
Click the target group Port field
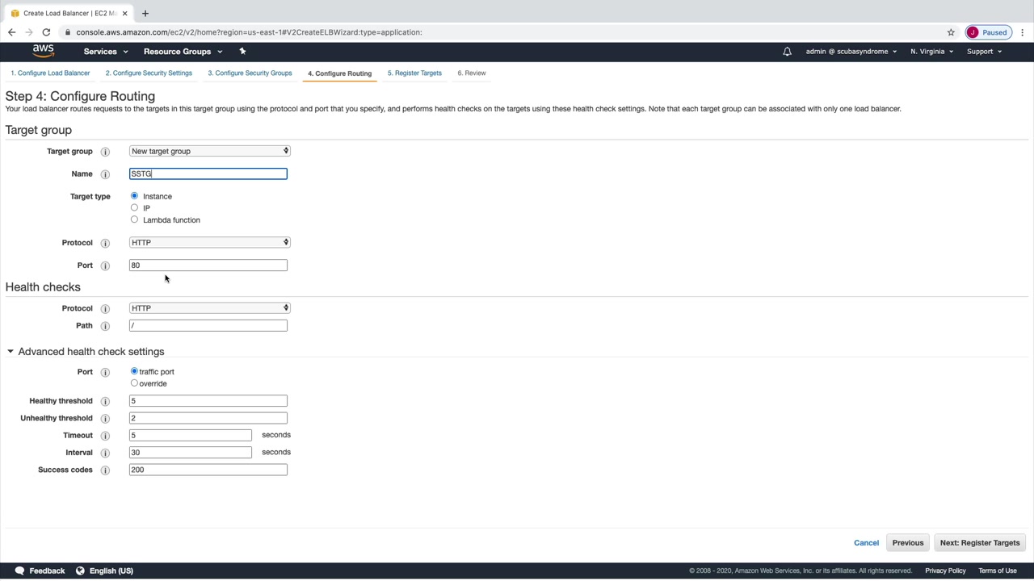click(x=208, y=265)
